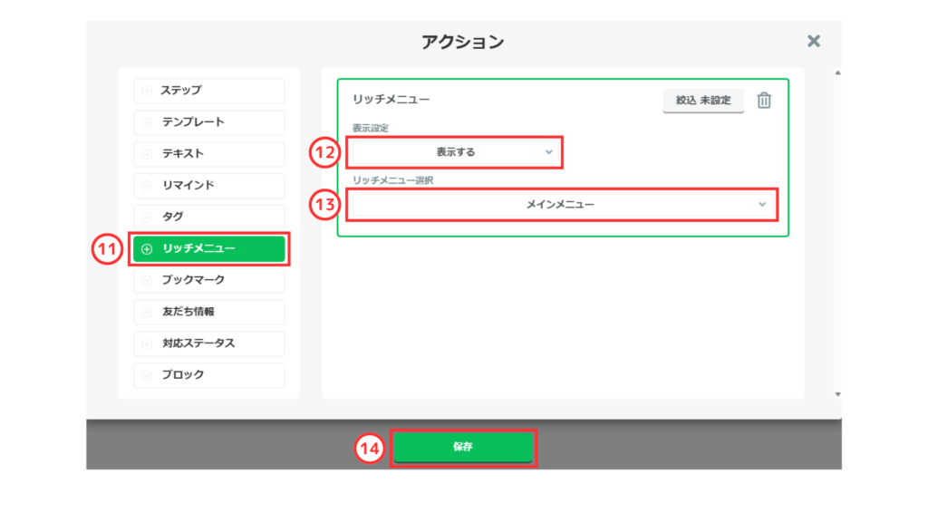Choose ブロック from the action list
The width and height of the screenshot is (928, 522).
[209, 375]
